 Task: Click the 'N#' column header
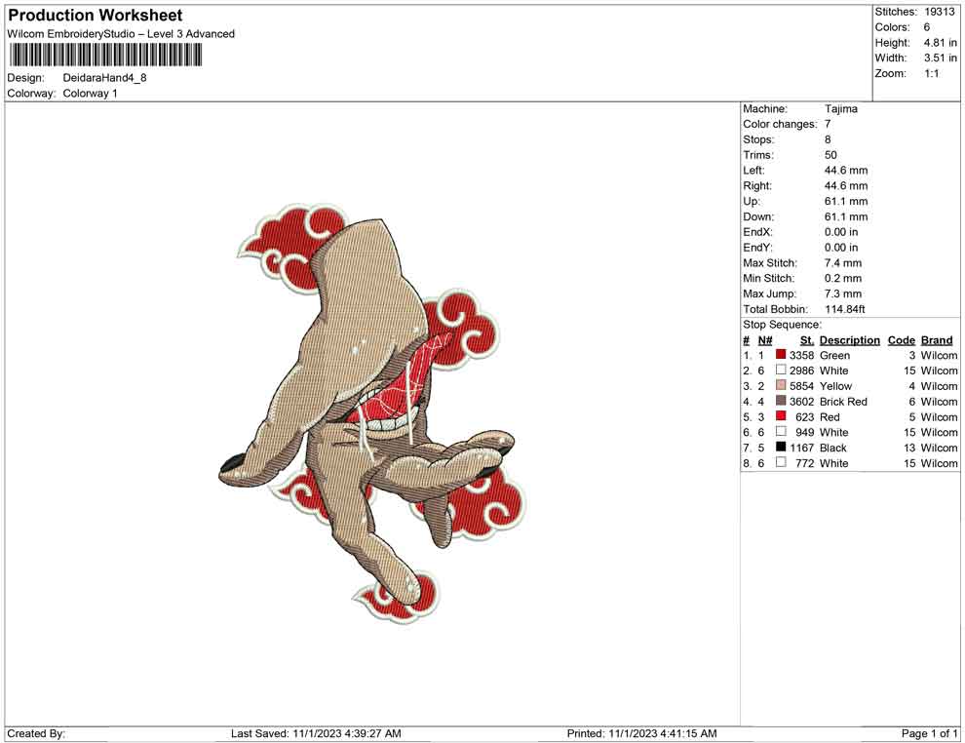coord(765,340)
